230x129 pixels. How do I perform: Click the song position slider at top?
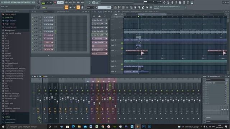point(121,3)
